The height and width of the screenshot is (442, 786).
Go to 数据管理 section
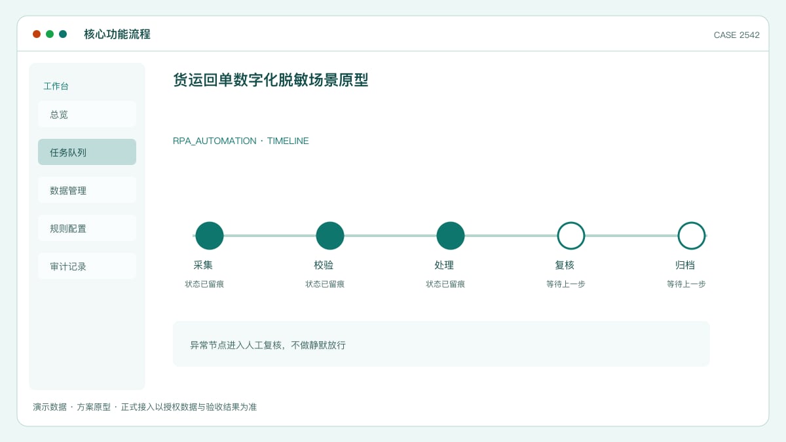(87, 190)
